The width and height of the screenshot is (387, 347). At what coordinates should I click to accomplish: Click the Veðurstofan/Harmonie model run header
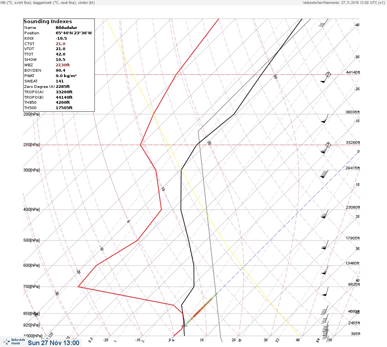click(x=343, y=2)
